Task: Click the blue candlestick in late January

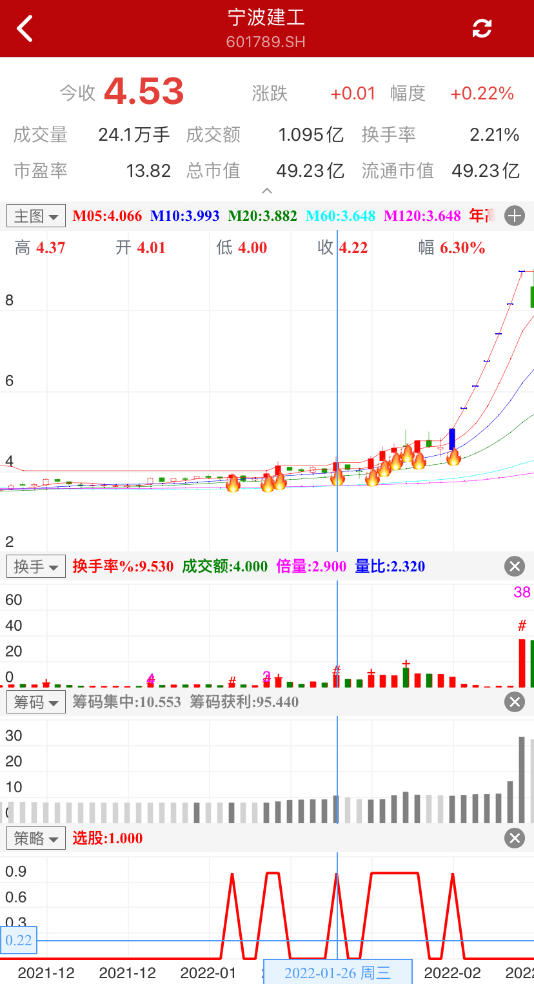Action: click(453, 439)
